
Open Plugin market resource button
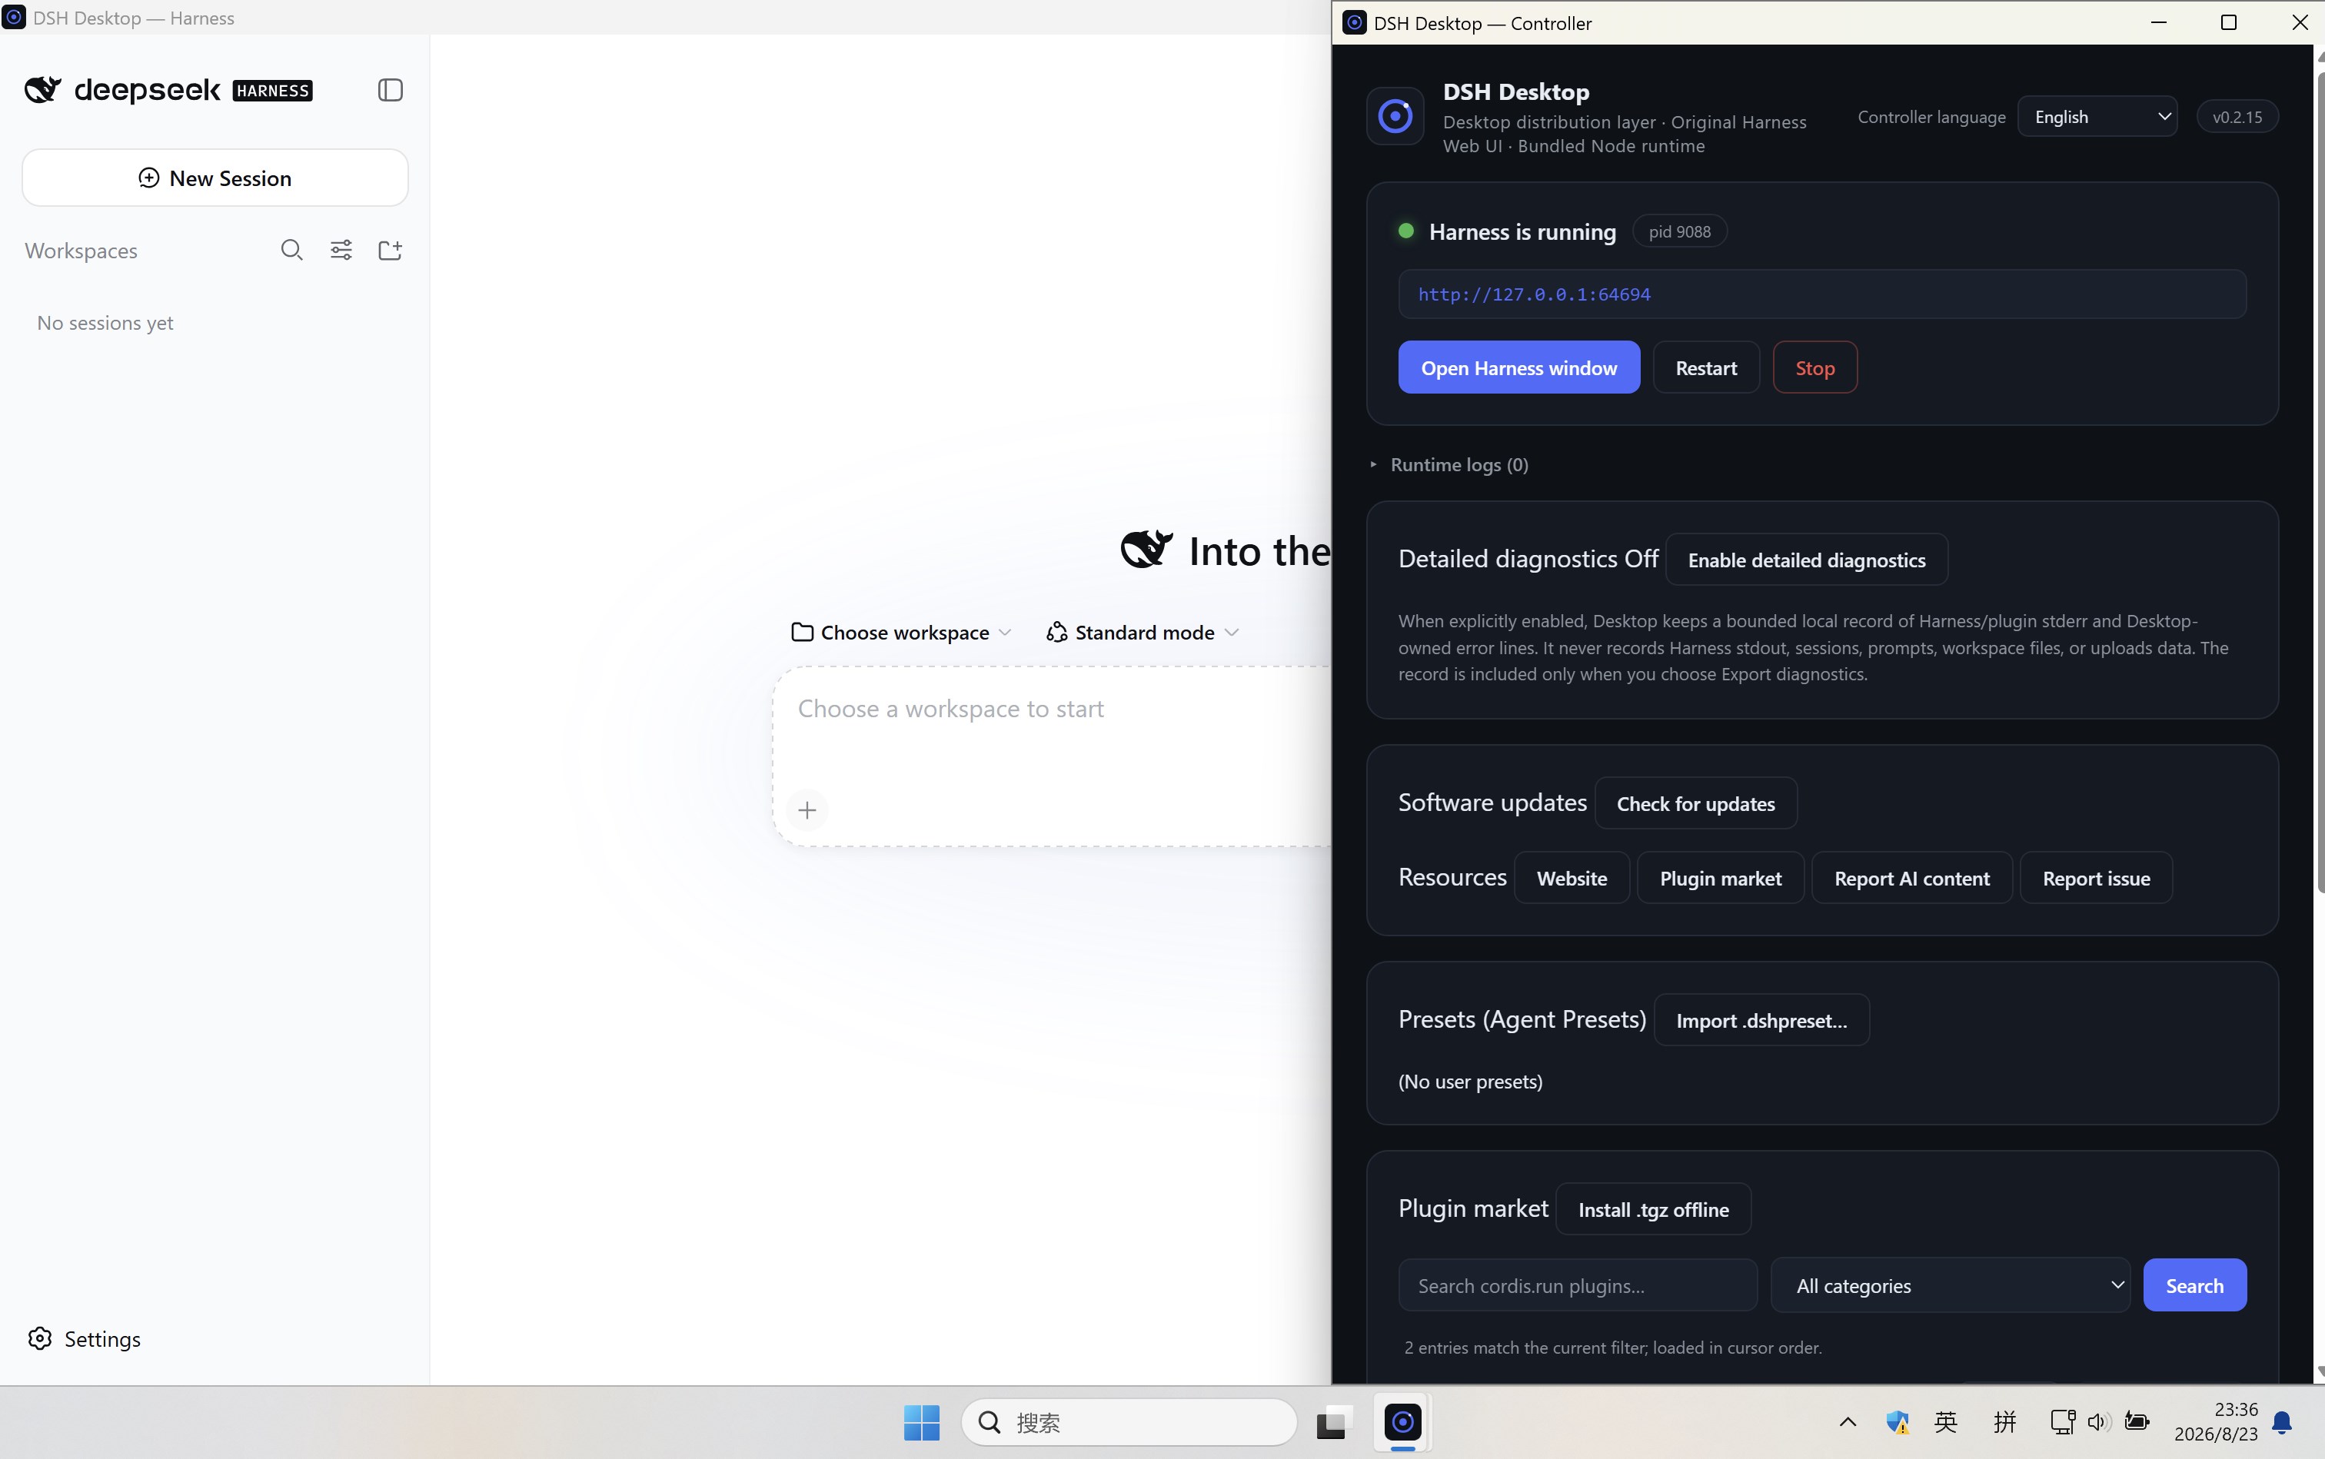1720,878
